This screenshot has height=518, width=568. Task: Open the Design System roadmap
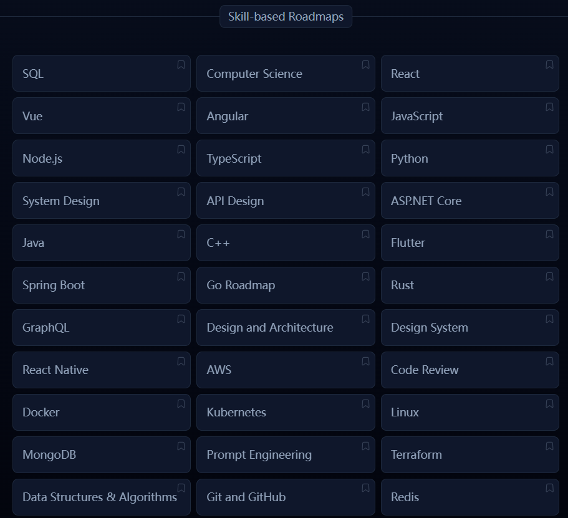pyautogui.click(x=470, y=327)
